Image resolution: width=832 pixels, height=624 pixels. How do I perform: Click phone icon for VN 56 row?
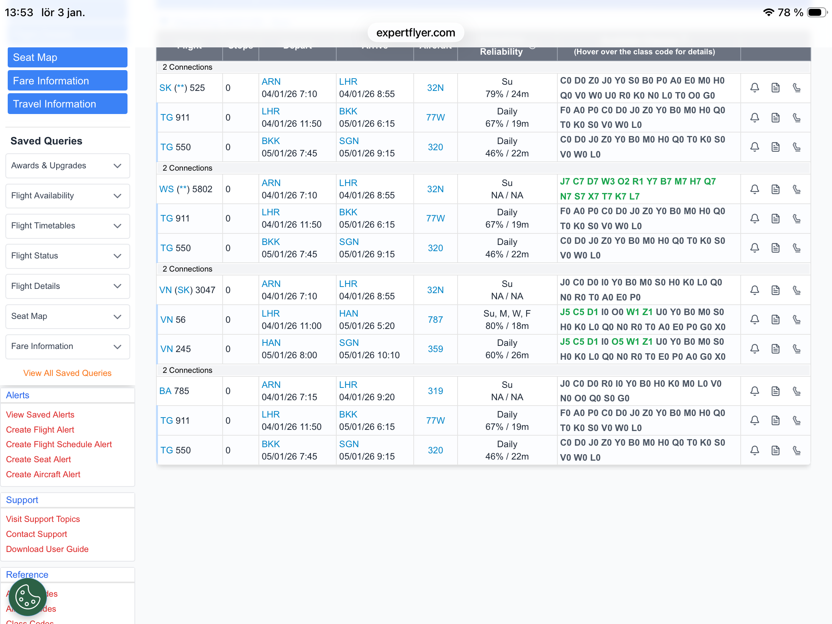pyautogui.click(x=797, y=319)
